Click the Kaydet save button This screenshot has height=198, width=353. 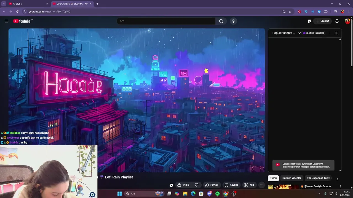click(231, 185)
